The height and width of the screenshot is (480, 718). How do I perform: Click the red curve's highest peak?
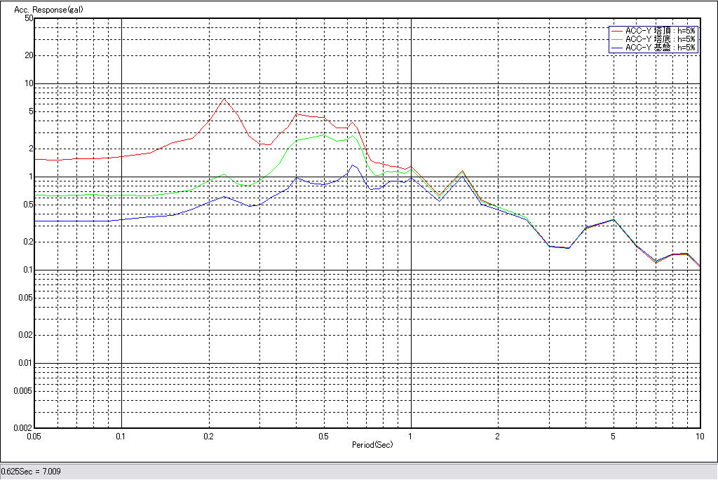[x=224, y=99]
